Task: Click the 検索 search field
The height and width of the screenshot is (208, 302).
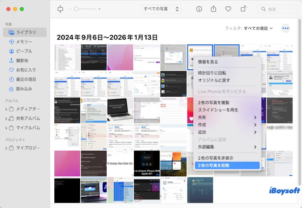Action: click(277, 8)
